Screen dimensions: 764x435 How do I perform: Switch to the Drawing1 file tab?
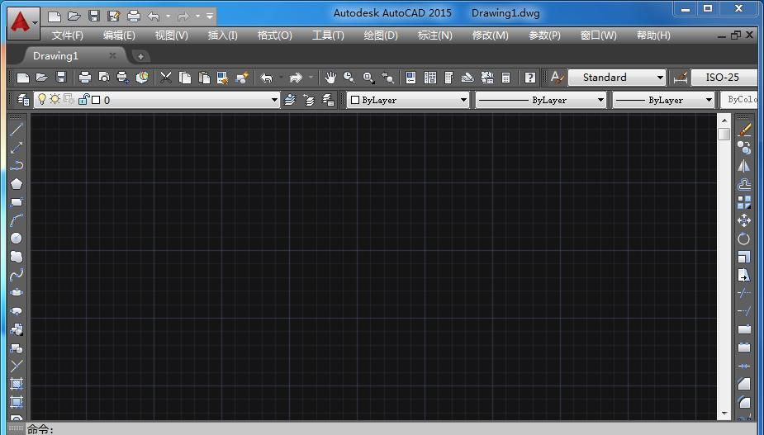pos(55,56)
